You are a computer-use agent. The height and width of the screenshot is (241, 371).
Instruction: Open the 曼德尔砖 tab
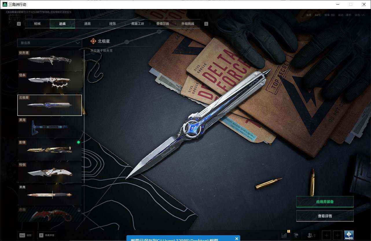163,24
